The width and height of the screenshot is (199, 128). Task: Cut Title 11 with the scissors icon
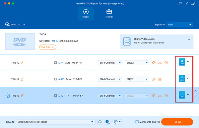pyautogui.click(x=160, y=79)
